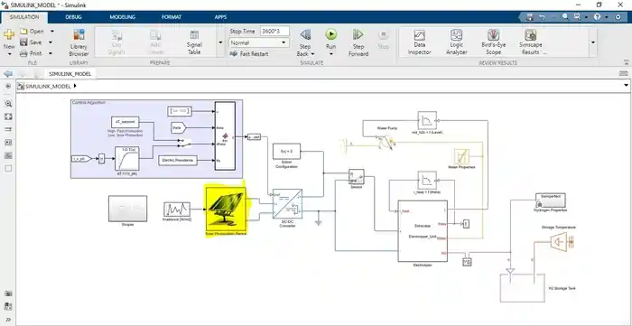Select the Scopes block

coord(128,209)
